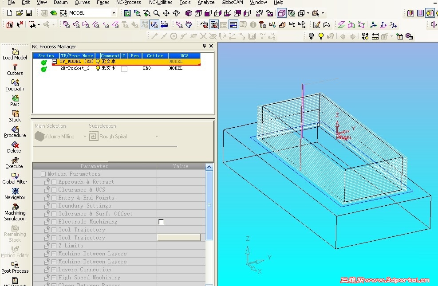Click the parameter list scrollbar thumb
The image size is (438, 286).
[209, 205]
